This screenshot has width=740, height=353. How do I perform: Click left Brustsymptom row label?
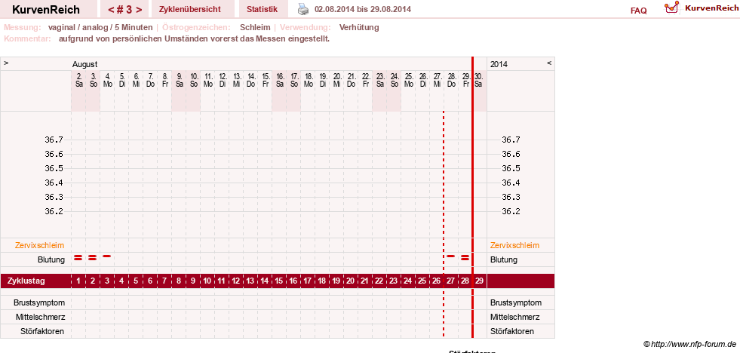(40, 302)
